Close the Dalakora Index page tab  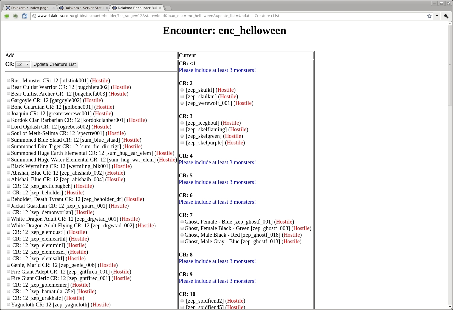(x=54, y=8)
